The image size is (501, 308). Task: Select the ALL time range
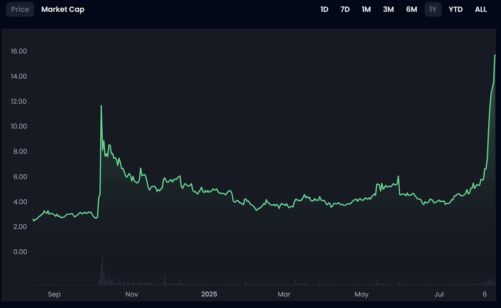point(480,9)
